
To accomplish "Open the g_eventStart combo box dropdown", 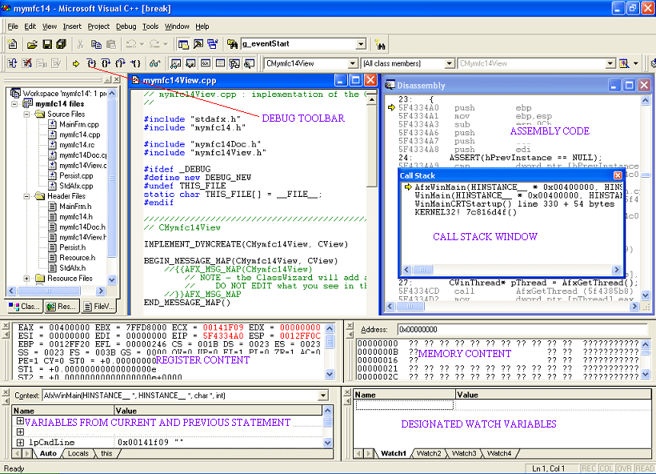I will click(x=360, y=44).
